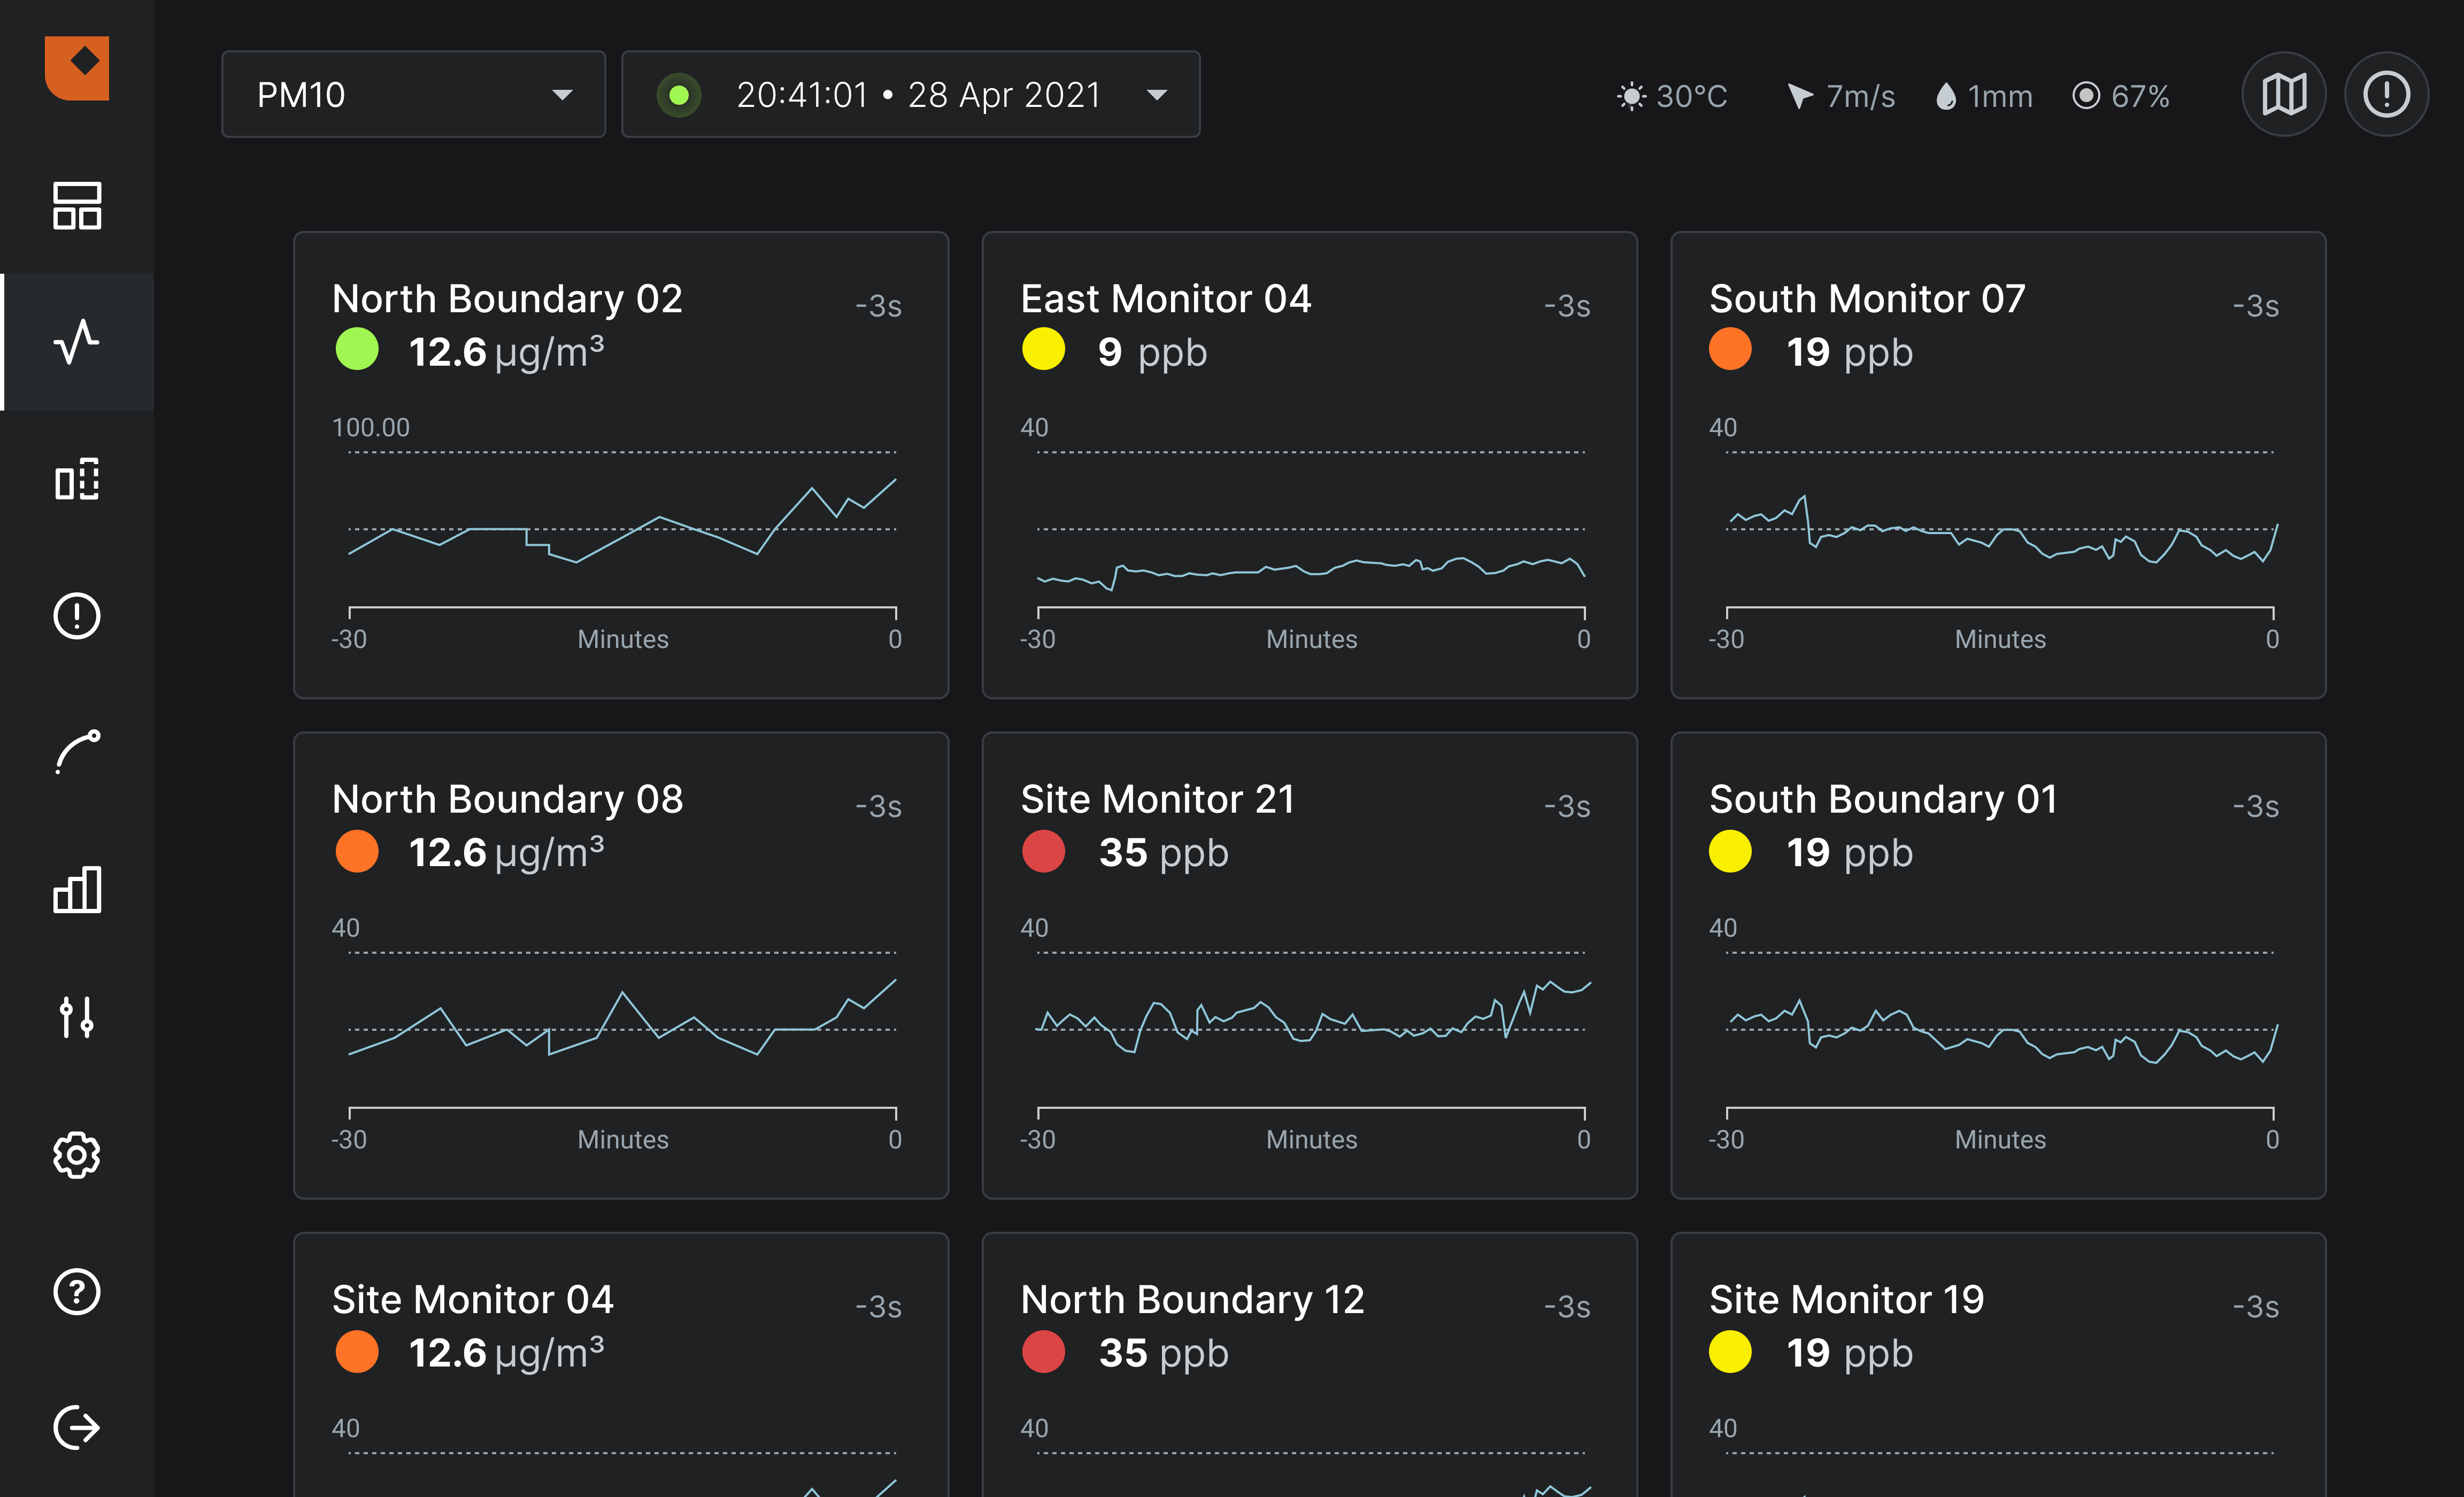Click the sliders adjustment sidebar icon

pyautogui.click(x=77, y=1017)
